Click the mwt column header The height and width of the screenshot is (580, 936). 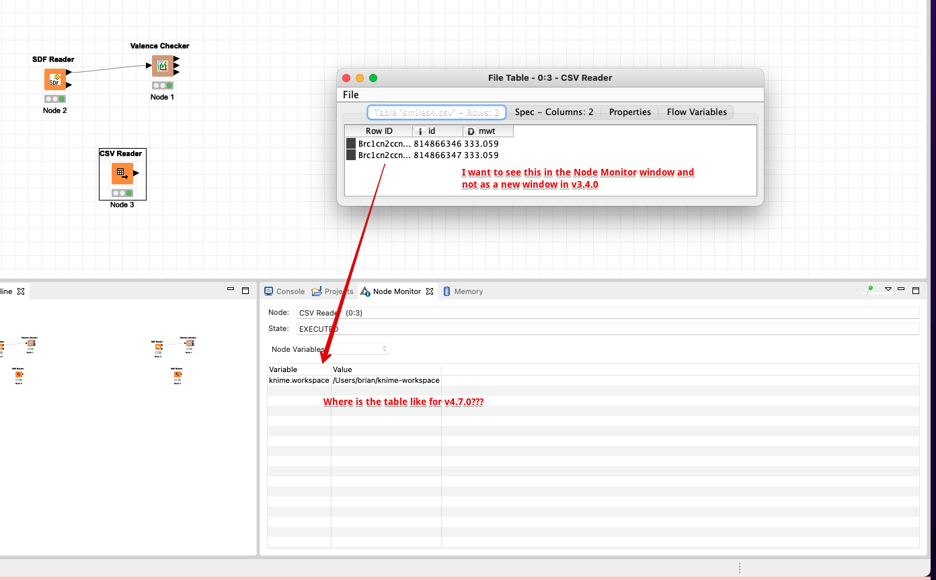[x=488, y=131]
